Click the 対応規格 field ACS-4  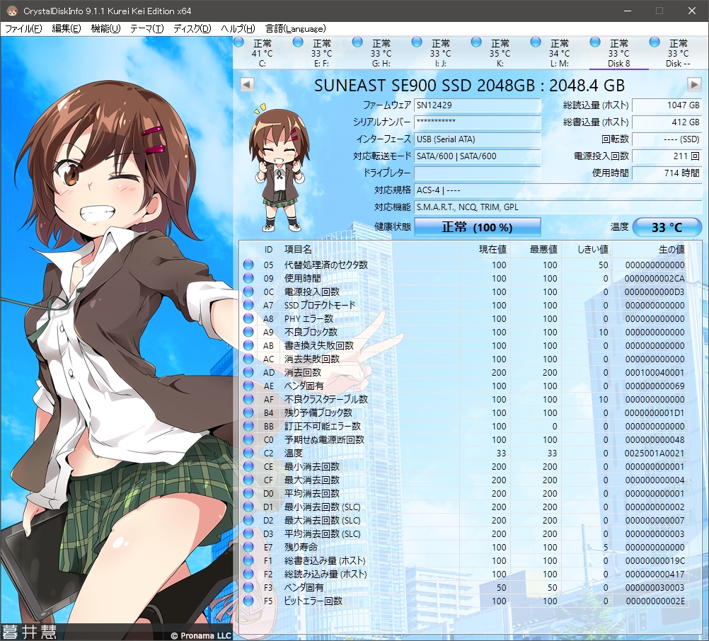coord(558,190)
